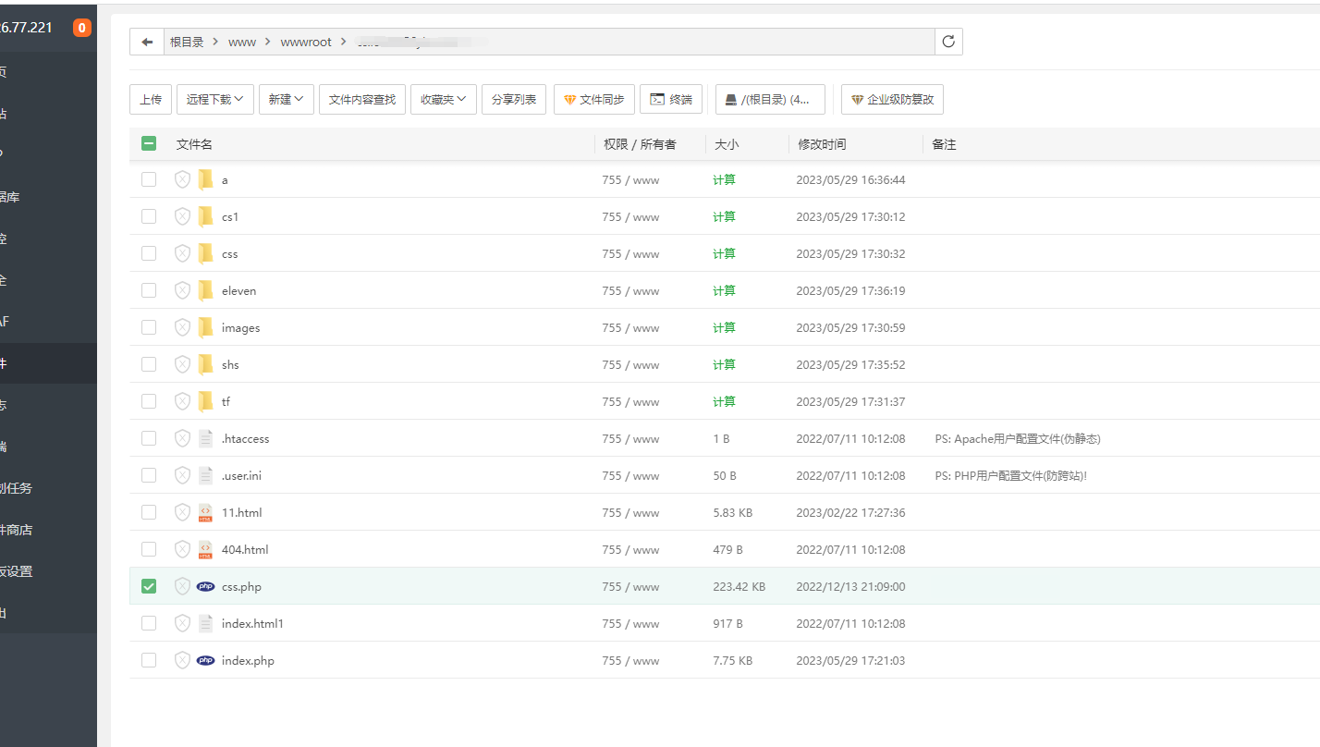The width and height of the screenshot is (1320, 747).
Task: Calculate size of tf folder via 计算
Action: coord(724,401)
